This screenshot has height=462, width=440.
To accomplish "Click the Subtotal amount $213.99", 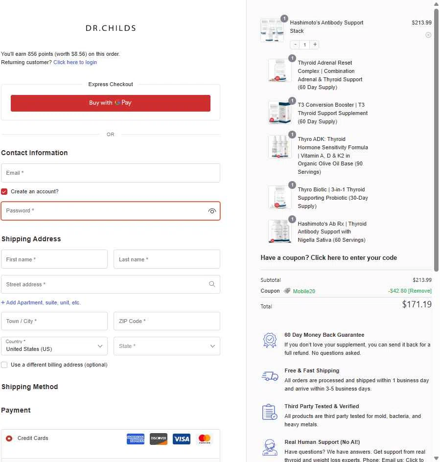I will 422,280.
